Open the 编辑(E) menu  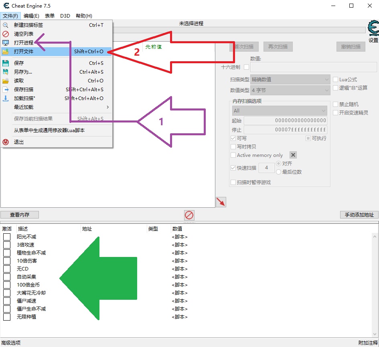(x=31, y=16)
